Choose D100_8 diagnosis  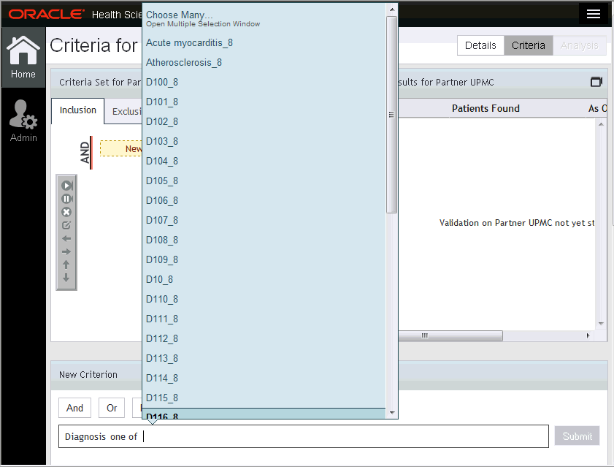tap(264, 82)
